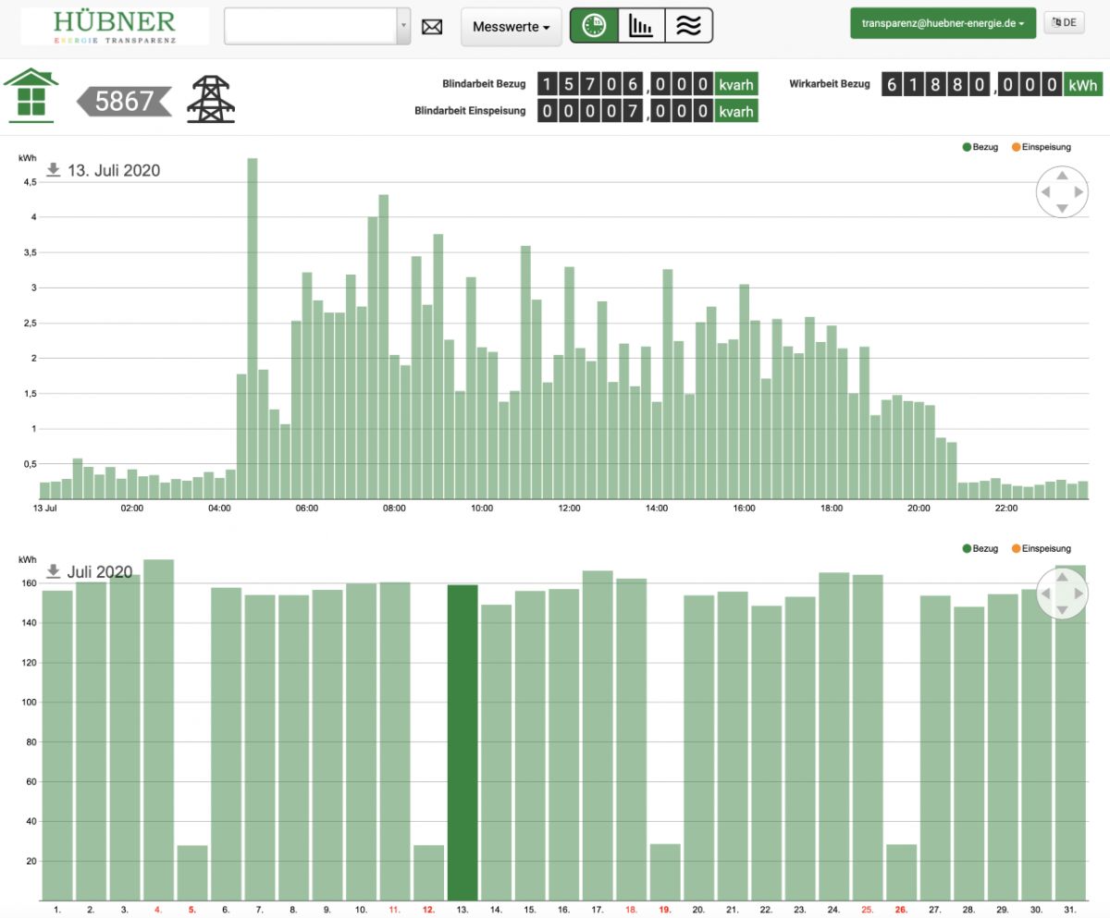Viewport: 1110px width, 918px height.
Task: Toggle Bezug series in monthly chart legend
Action: point(980,548)
